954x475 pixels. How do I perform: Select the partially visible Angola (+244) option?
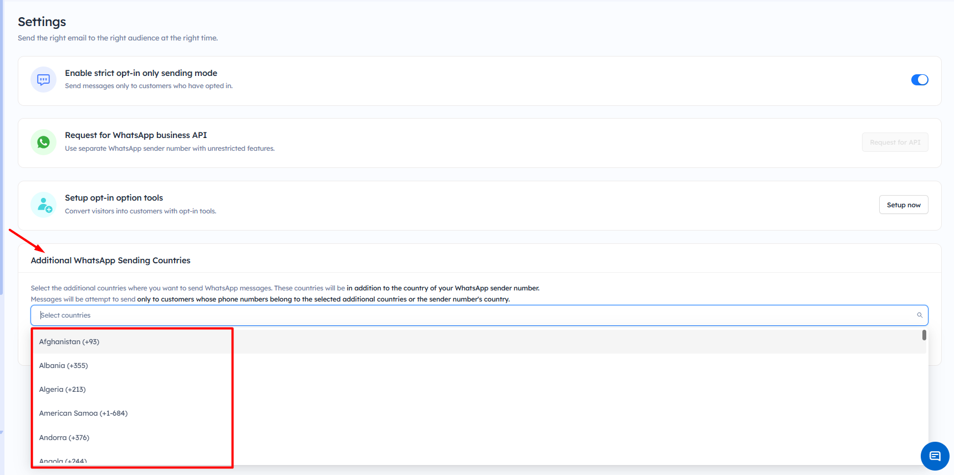tap(63, 461)
